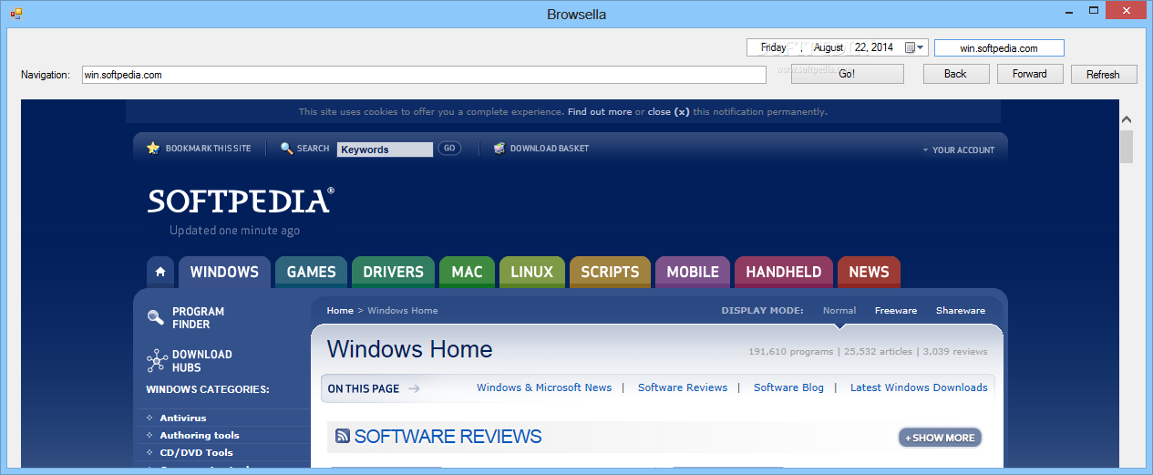
Task: Open Download Hubs
Action: point(202,361)
